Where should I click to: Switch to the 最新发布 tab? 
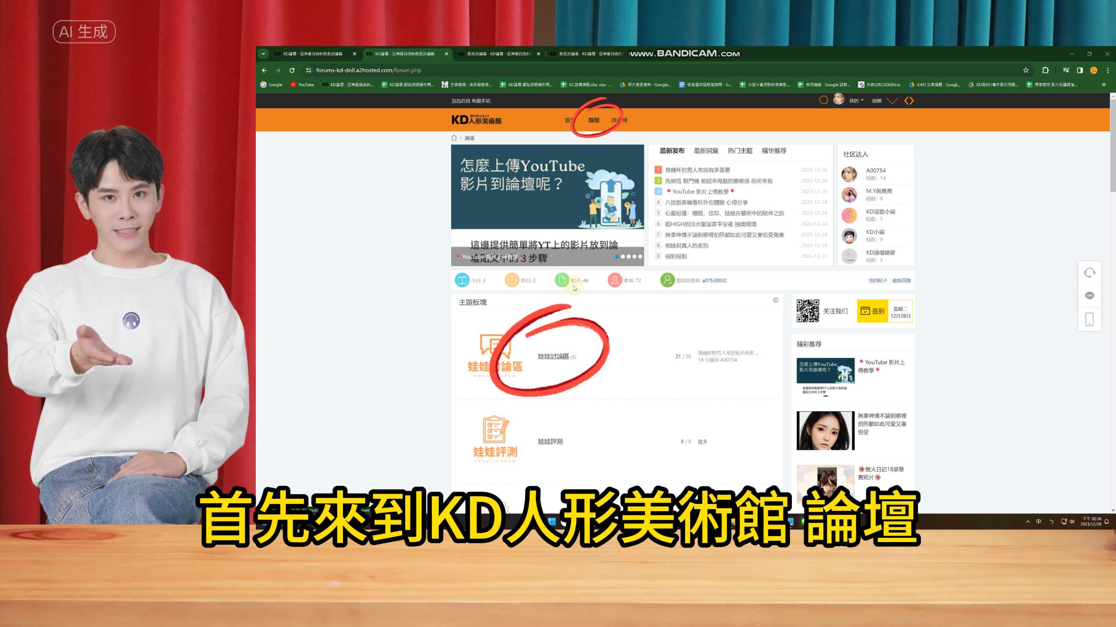[672, 151]
